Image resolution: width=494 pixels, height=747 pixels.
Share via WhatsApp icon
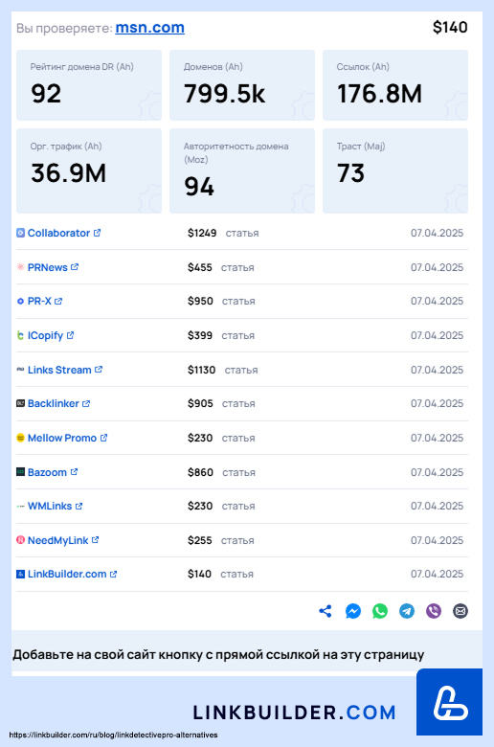pos(380,611)
